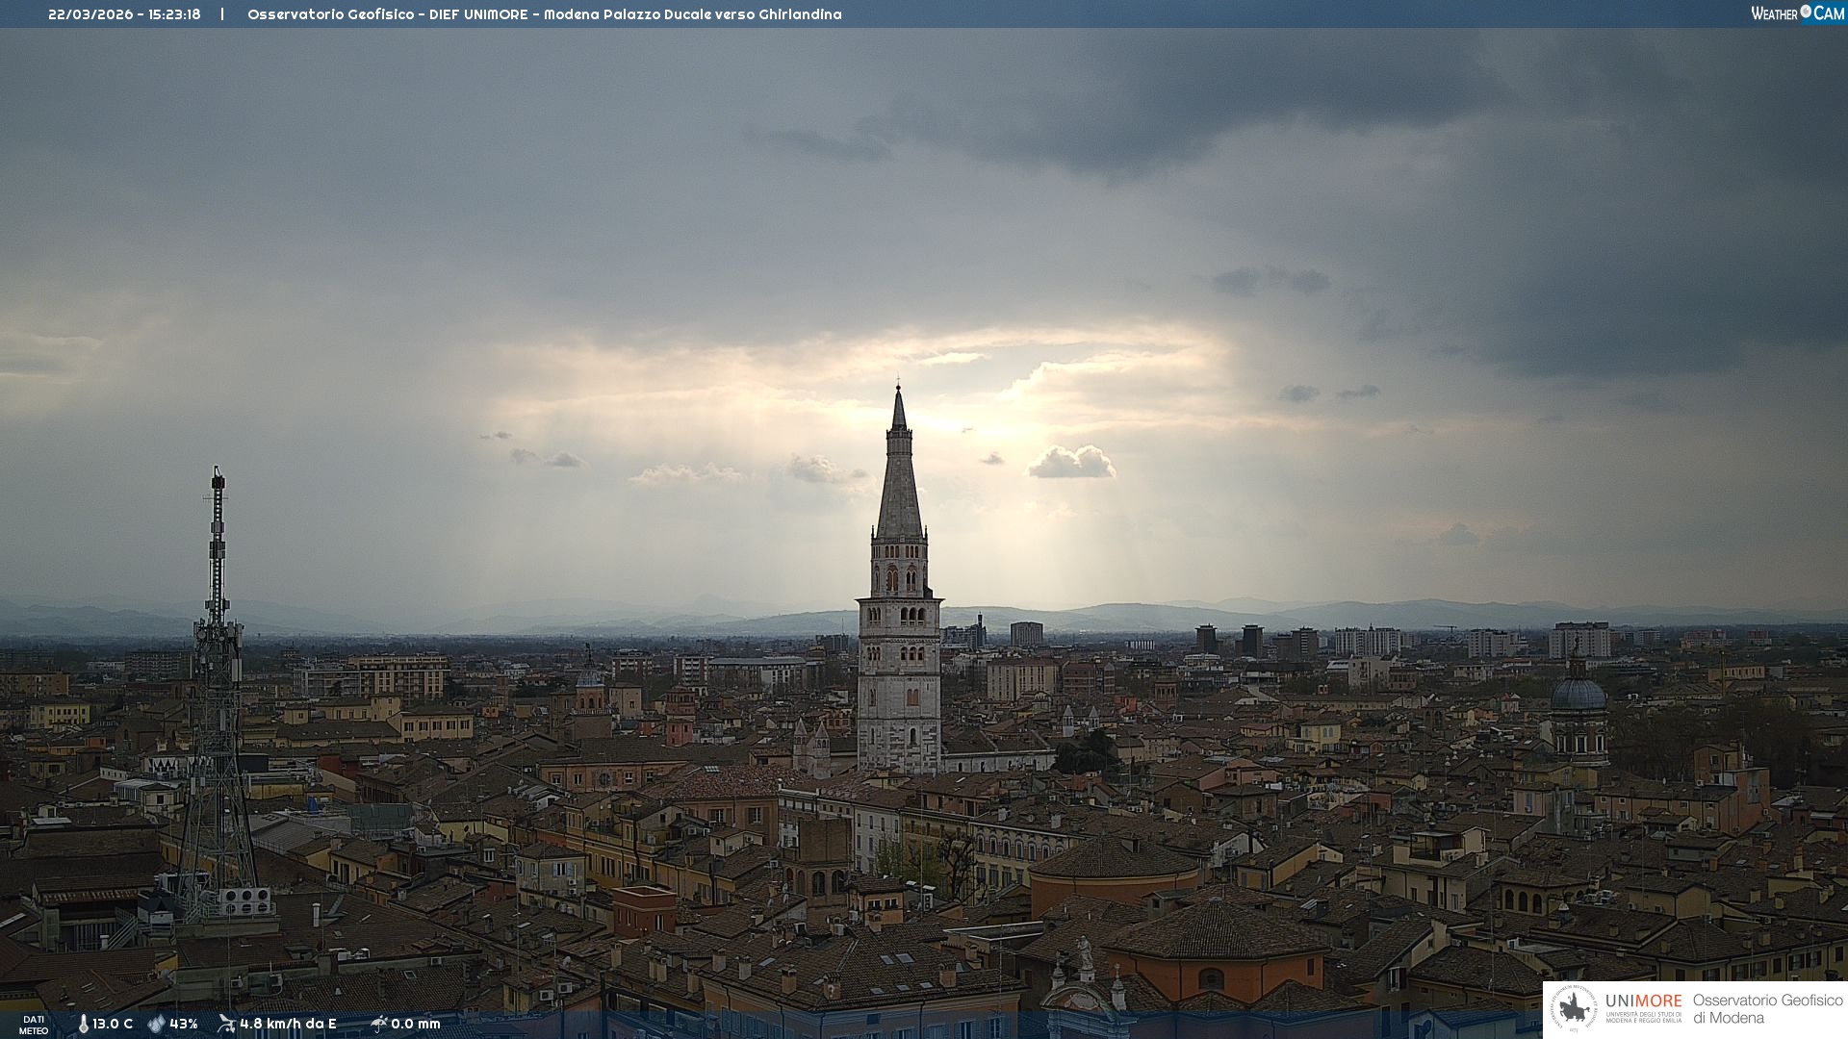Click the thermometer temperature icon
This screenshot has width=1848, height=1039.
click(84, 1025)
